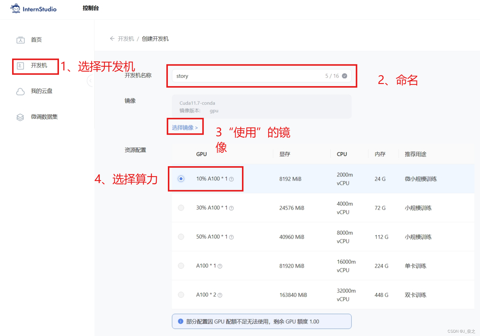Click 小规模训练 in the 50% A100 row

[x=418, y=237]
